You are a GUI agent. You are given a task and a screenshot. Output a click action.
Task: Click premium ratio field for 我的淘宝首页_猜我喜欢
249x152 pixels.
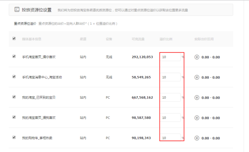click(x=171, y=118)
